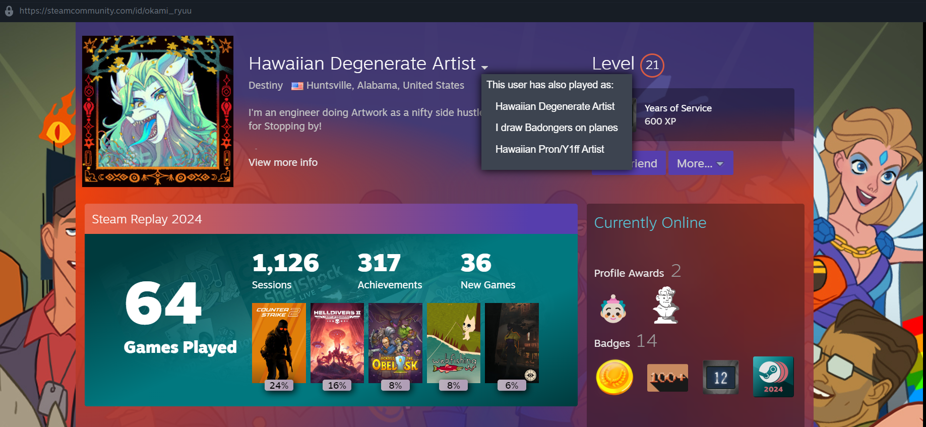Open the Webfishing game cover
This screenshot has height=427, width=926.
(x=454, y=343)
